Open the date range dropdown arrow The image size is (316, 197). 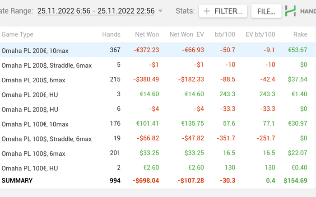(160, 11)
